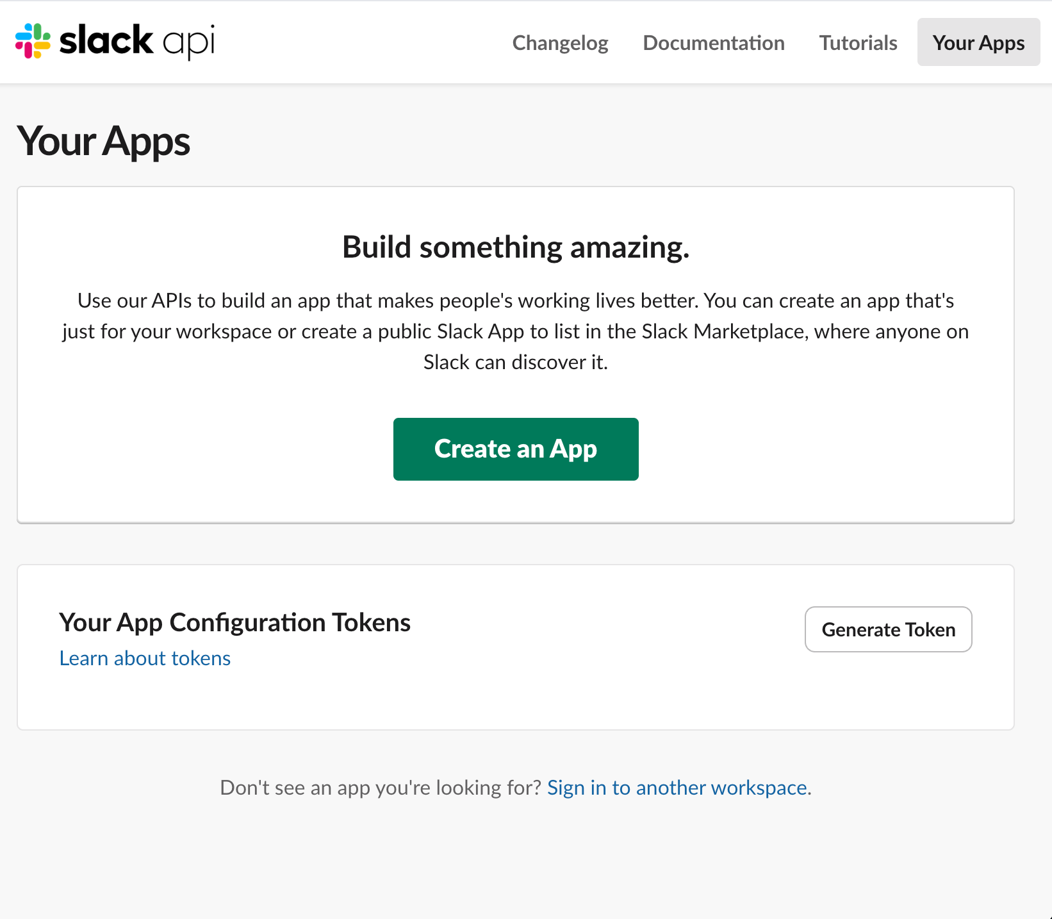Click the Your Apps page heading

tap(104, 141)
